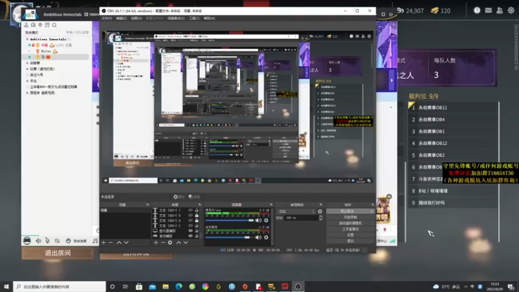Move selected source down in Sources panel
This screenshot has width=519, height=292.
point(186,243)
